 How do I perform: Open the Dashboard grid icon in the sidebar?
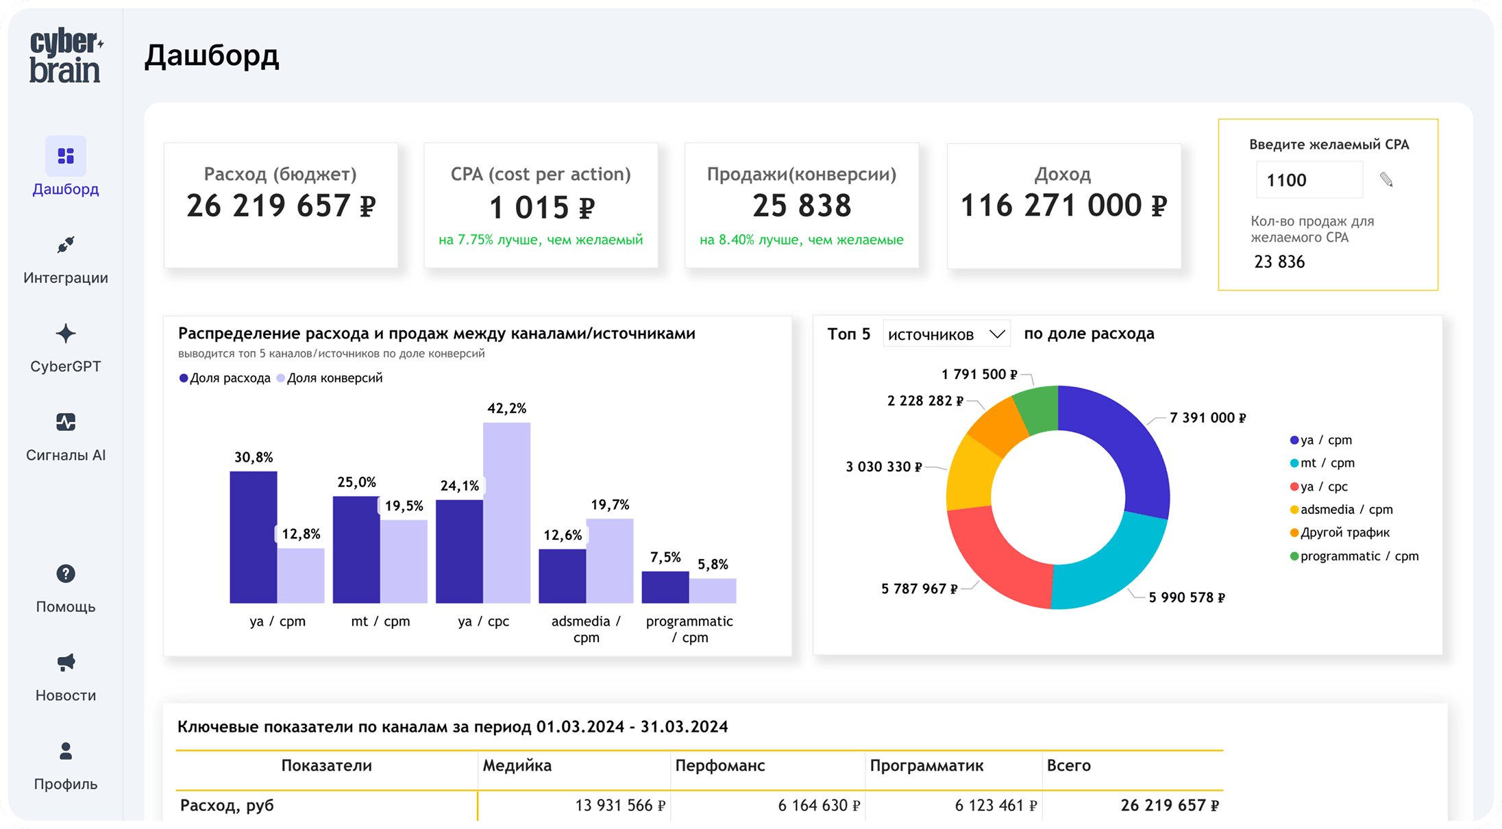(66, 156)
